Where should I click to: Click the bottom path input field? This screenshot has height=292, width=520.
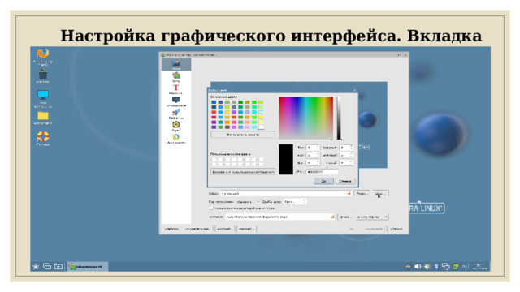[x=280, y=217]
